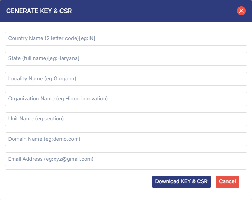Click the field showing the Gurgaon example

coord(126,79)
